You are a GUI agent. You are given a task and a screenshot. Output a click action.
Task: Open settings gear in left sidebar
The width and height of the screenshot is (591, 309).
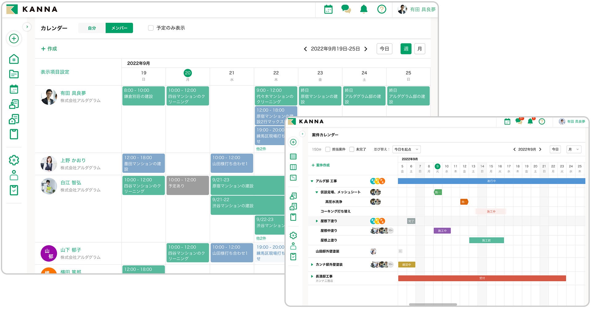pyautogui.click(x=14, y=160)
